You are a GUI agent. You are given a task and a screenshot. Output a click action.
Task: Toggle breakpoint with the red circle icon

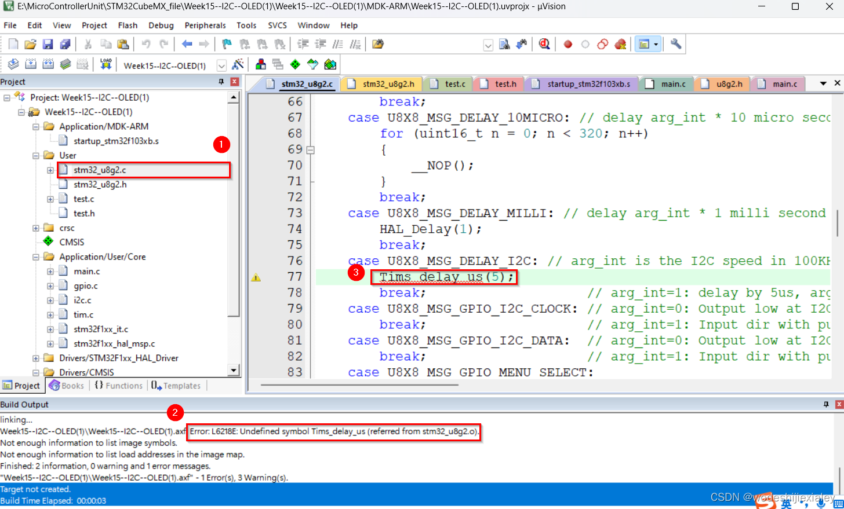(x=568, y=44)
